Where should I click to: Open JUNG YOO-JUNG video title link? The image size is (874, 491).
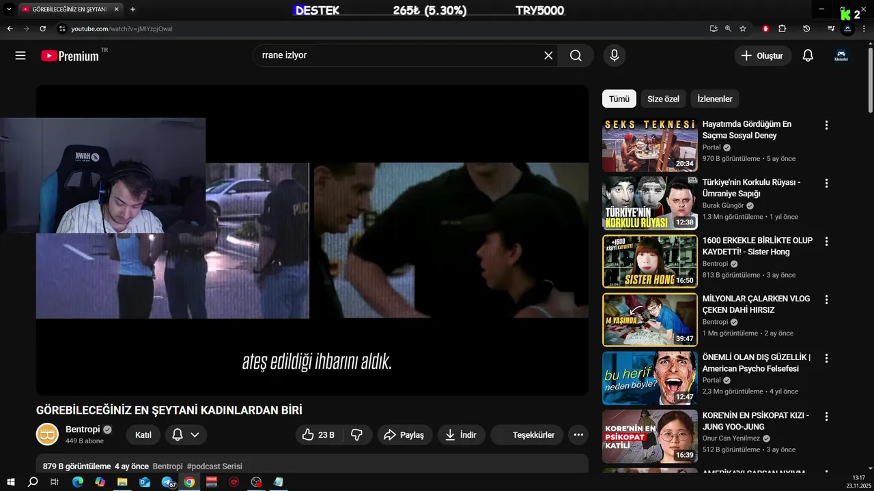point(756,421)
